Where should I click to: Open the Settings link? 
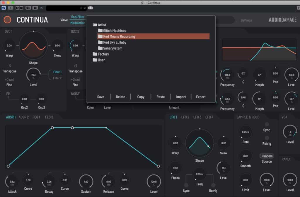(x=246, y=20)
